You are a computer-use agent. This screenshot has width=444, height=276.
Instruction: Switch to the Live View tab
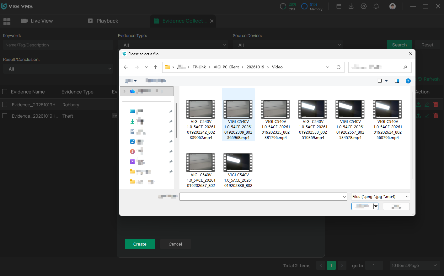coord(37,21)
